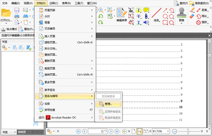Select the red 线条 line tool
Image resolution: width=212 pixels, height=136 pixels.
157,15
